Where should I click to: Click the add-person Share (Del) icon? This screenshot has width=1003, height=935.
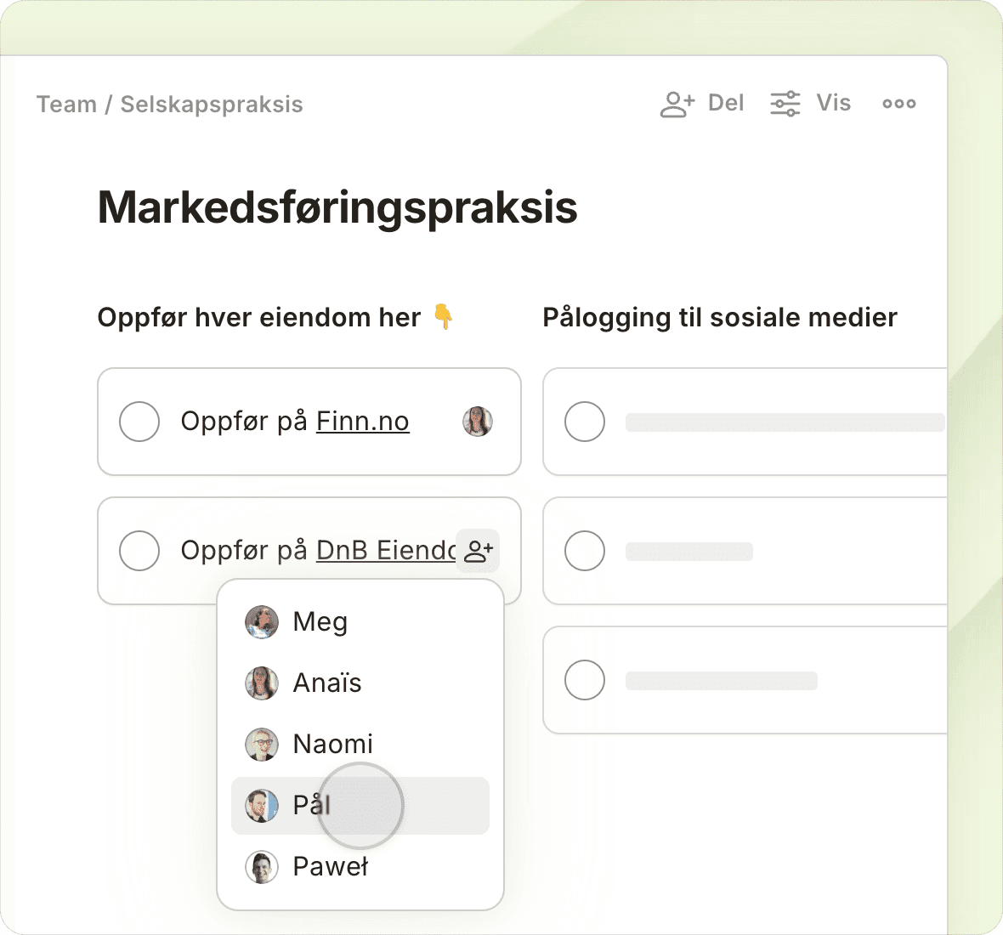[677, 104]
